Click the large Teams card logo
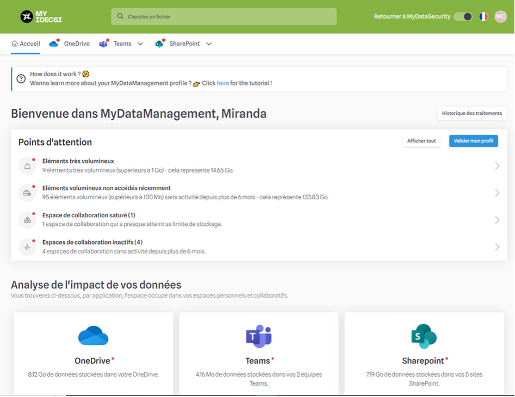515x397 pixels. (x=259, y=336)
